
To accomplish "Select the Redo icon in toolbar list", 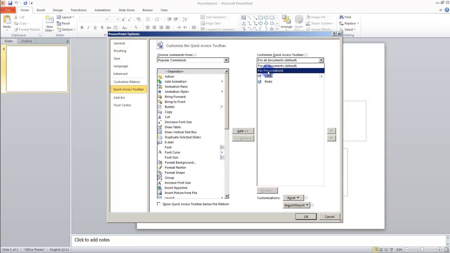I will click(x=260, y=82).
